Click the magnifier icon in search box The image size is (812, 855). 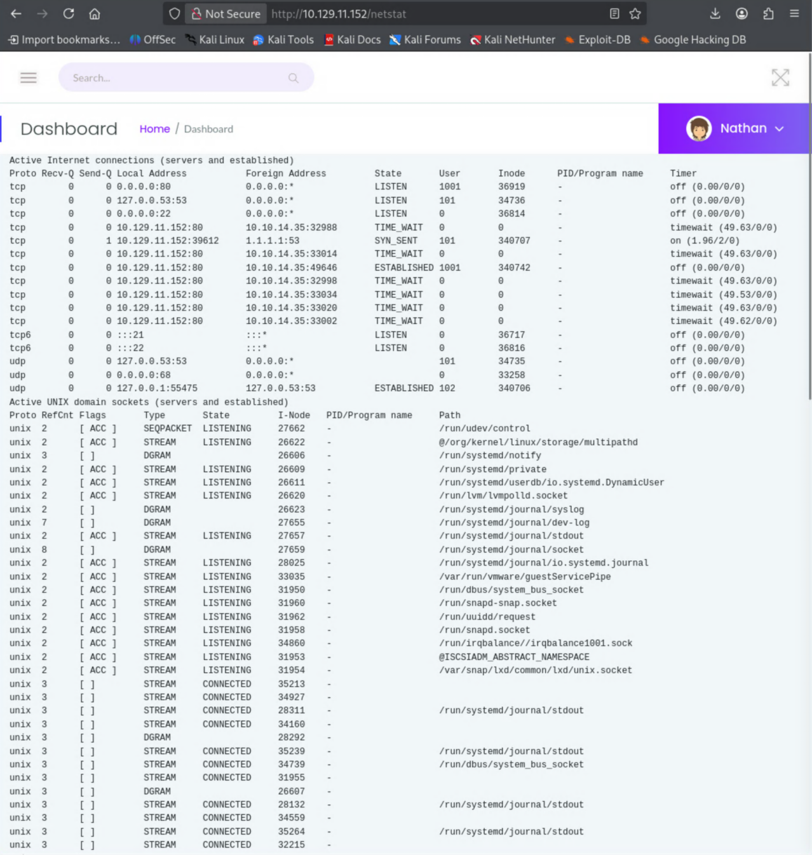pos(293,77)
